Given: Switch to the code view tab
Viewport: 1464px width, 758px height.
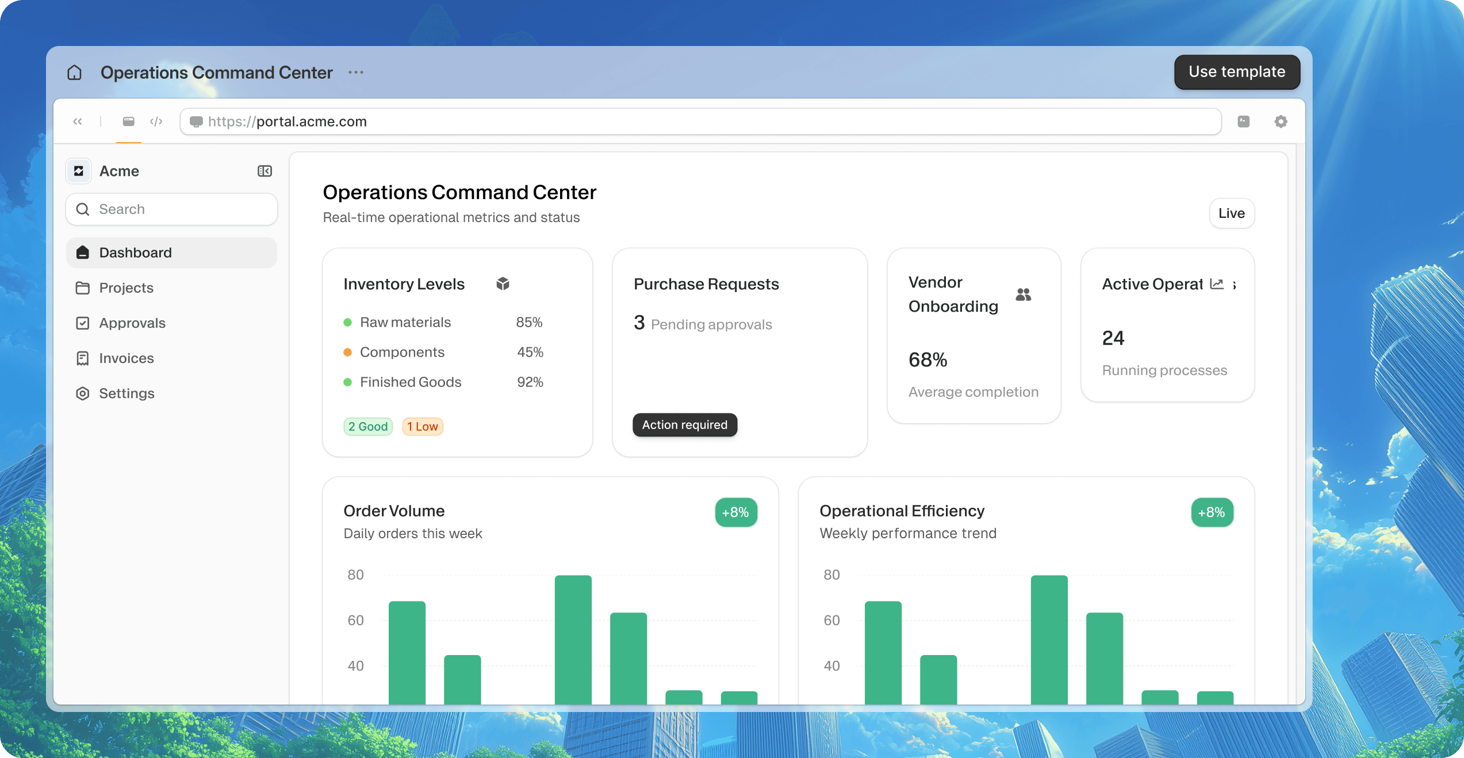Looking at the screenshot, I should point(156,121).
